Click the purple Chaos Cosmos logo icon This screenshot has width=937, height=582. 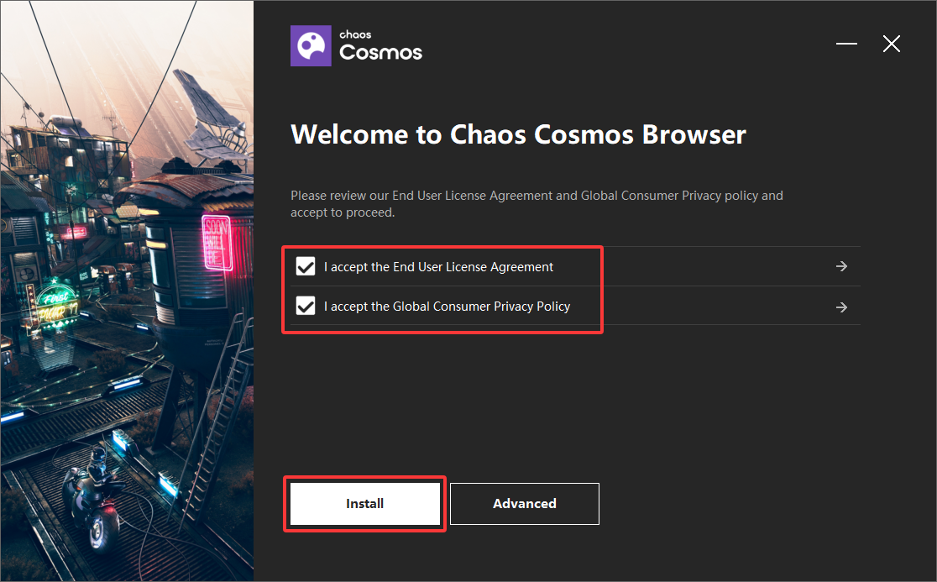click(x=311, y=45)
